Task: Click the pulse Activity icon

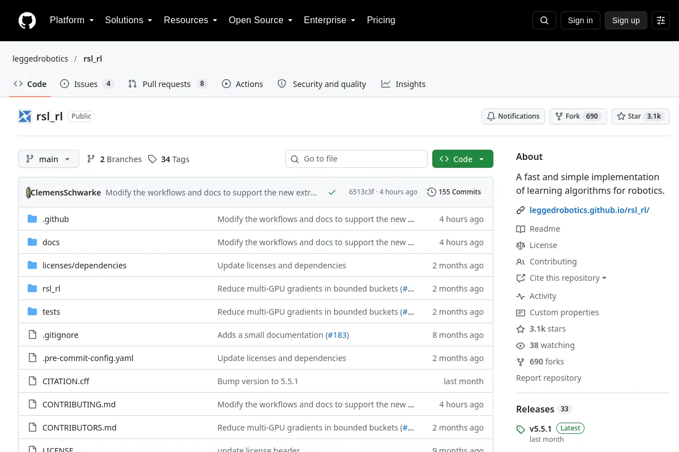Action: (x=521, y=296)
